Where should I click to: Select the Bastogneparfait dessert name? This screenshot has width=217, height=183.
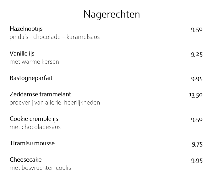click(31, 78)
